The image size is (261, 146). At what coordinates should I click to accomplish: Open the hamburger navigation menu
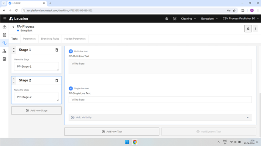[x=5, y=18]
